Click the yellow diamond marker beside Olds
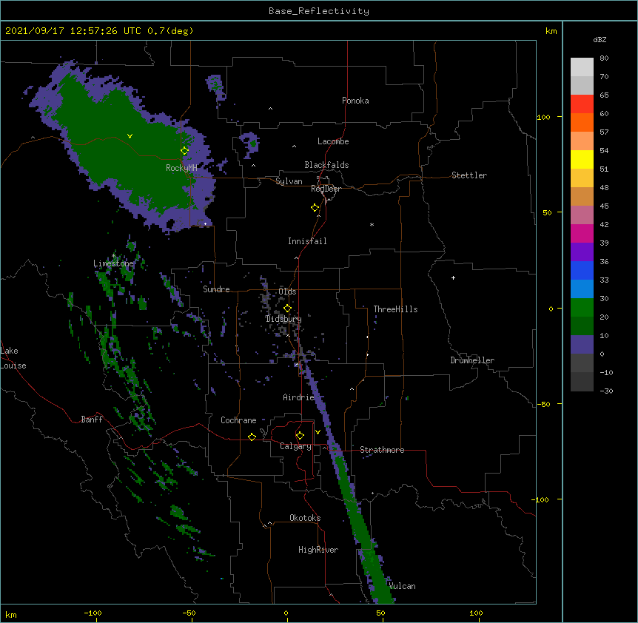Viewport: 638px width, 623px height. (287, 309)
